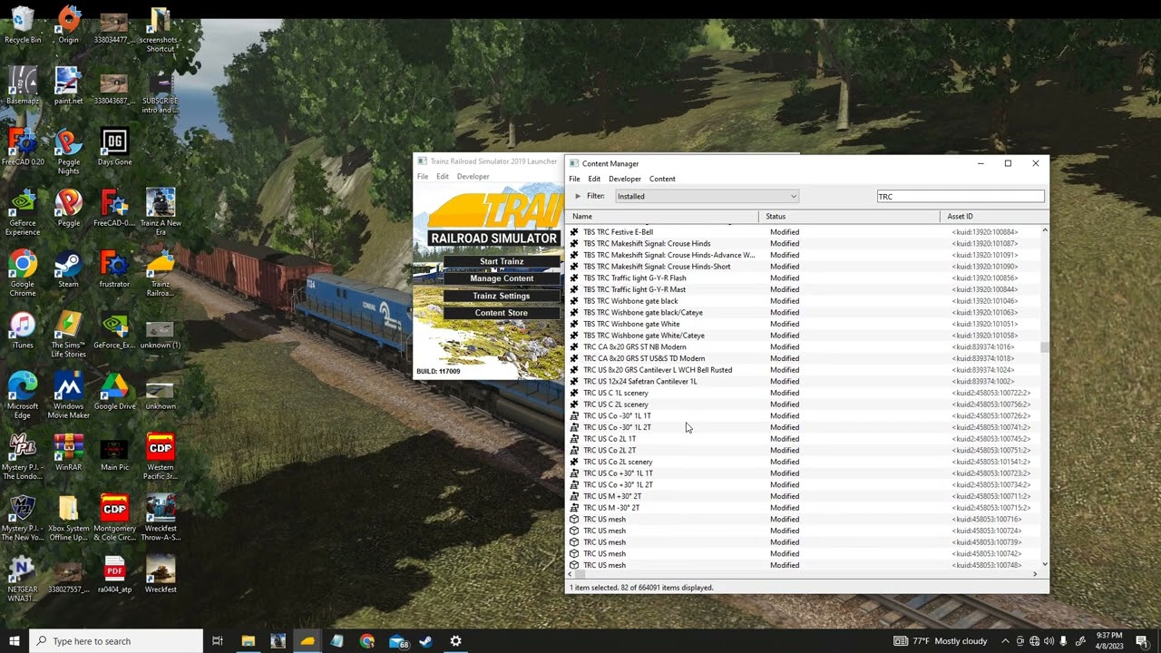The width and height of the screenshot is (1161, 653).
Task: Open FreeCAD 0.20 desktop icon
Action: [x=23, y=147]
